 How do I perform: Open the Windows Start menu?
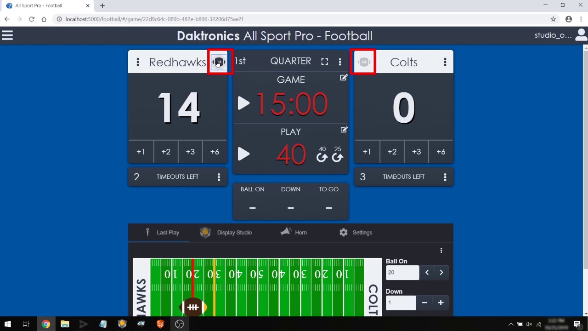(7, 324)
